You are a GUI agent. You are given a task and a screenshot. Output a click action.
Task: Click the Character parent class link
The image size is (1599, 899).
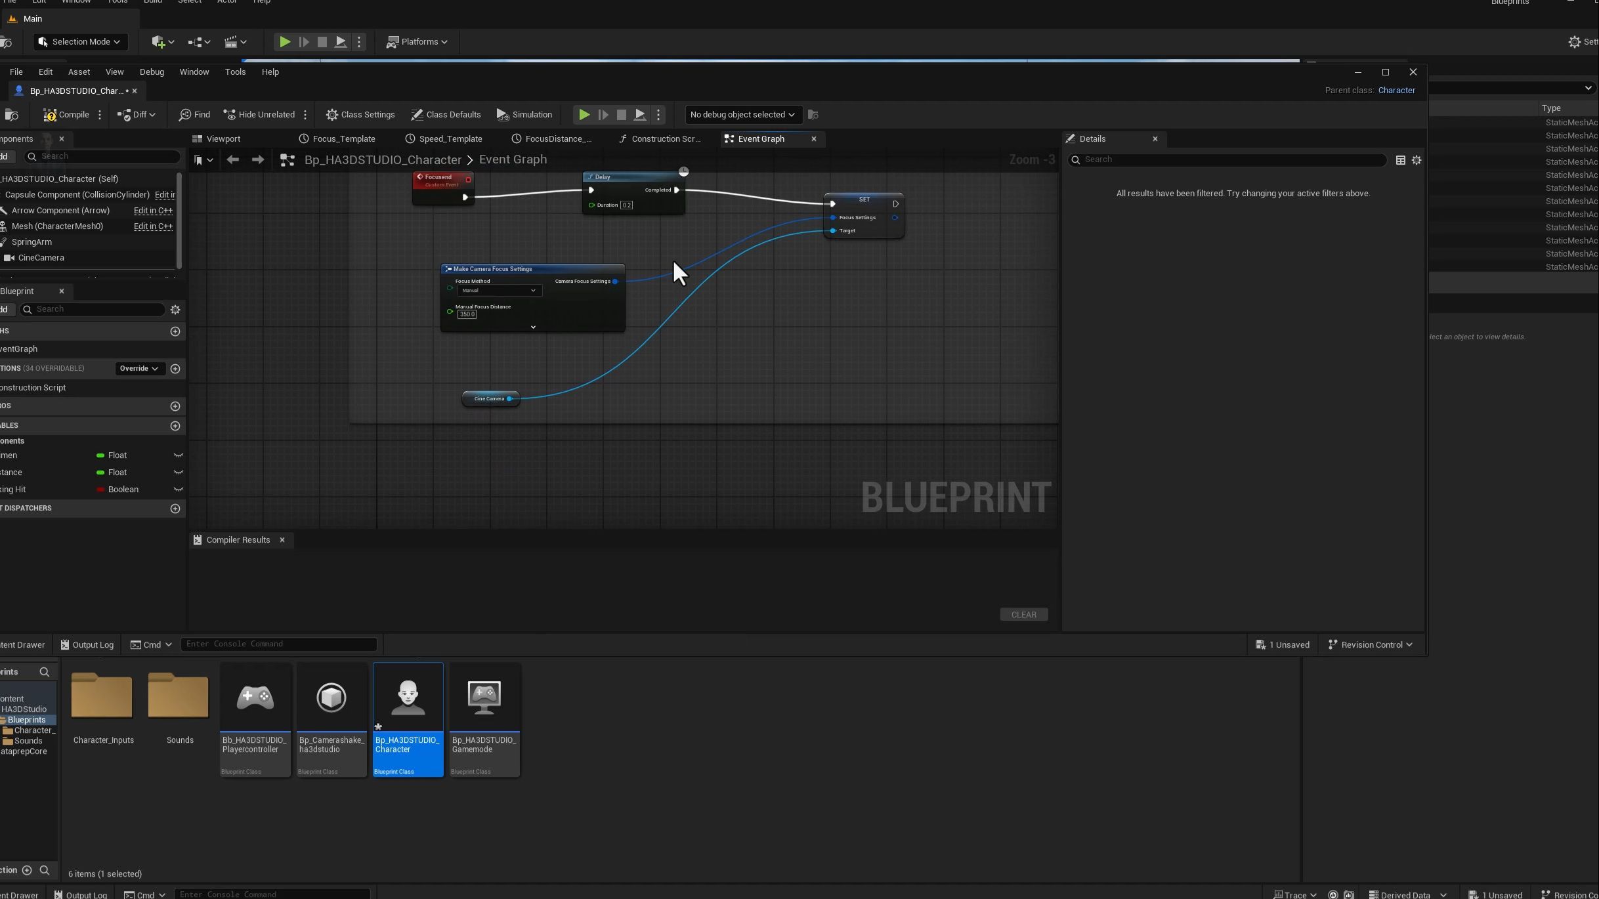[x=1396, y=91]
